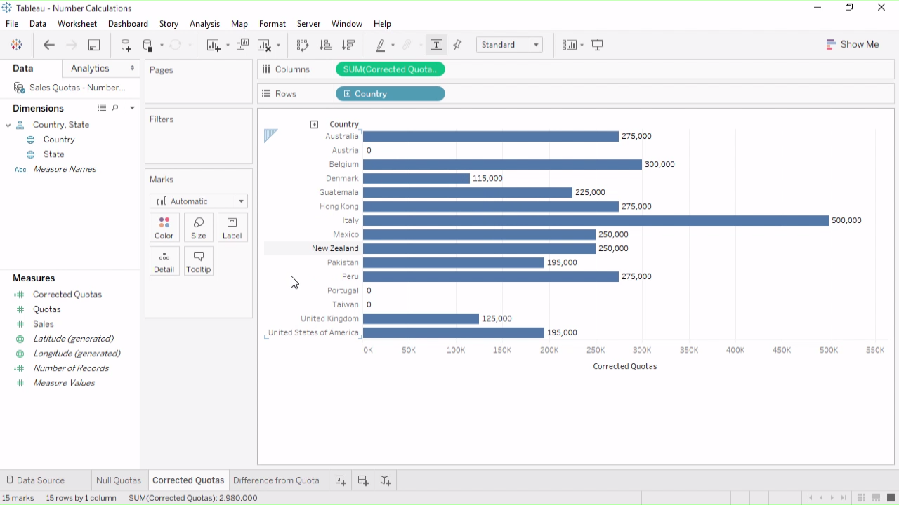
Task: Select the Data pane tab
Action: tap(23, 68)
